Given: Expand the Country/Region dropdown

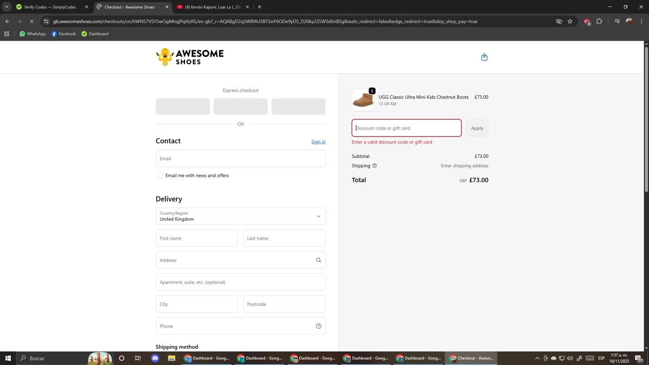Looking at the screenshot, I should [x=241, y=216].
